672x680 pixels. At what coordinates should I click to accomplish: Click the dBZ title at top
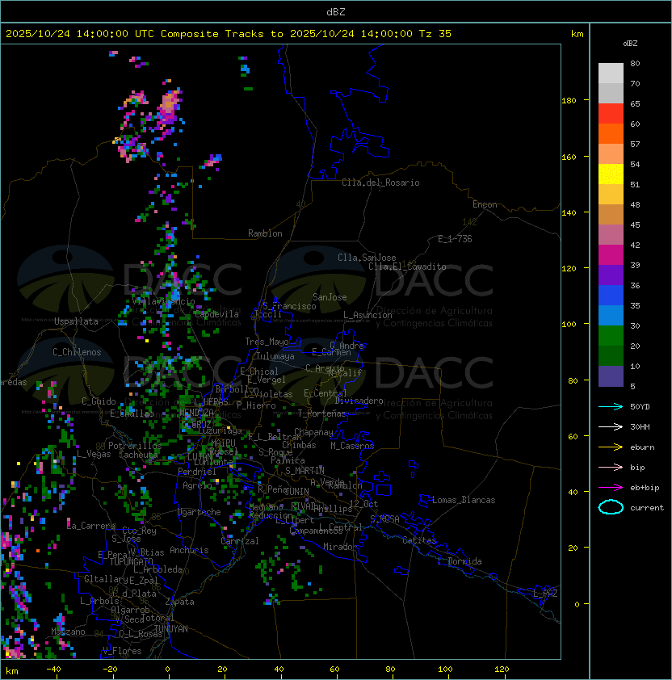point(336,11)
